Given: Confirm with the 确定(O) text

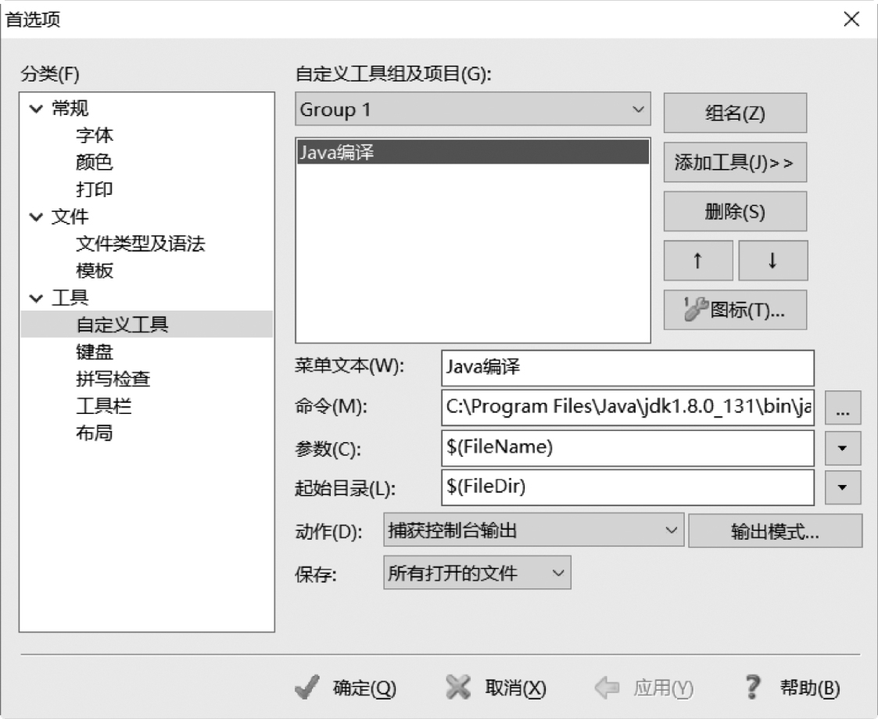Looking at the screenshot, I should click(x=364, y=688).
